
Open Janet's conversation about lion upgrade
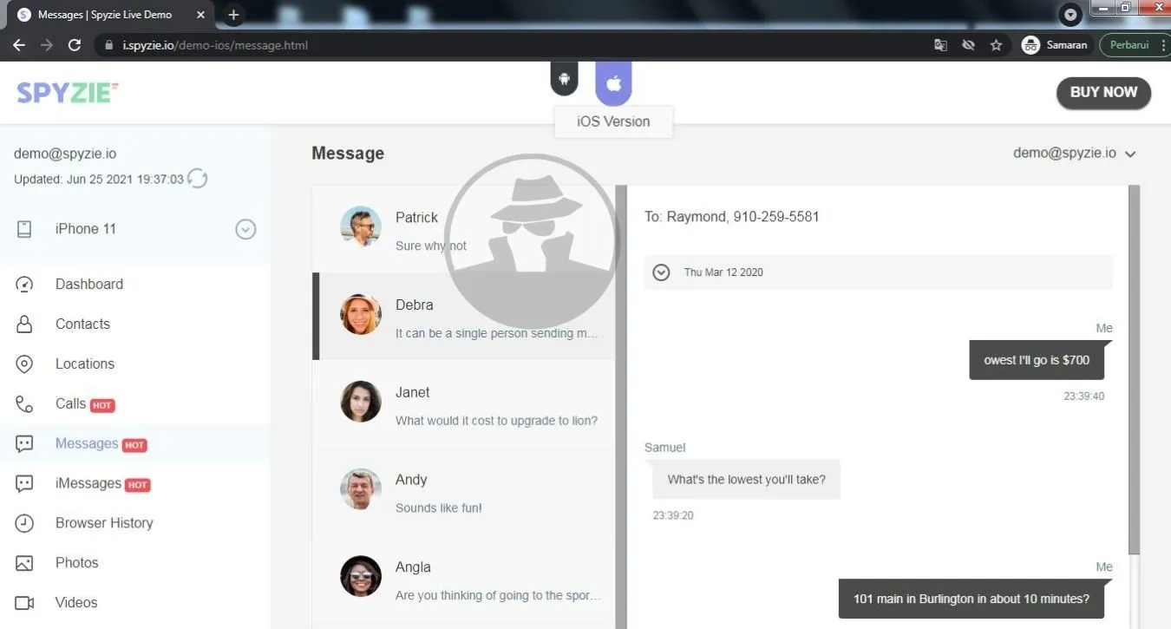pyautogui.click(x=464, y=403)
